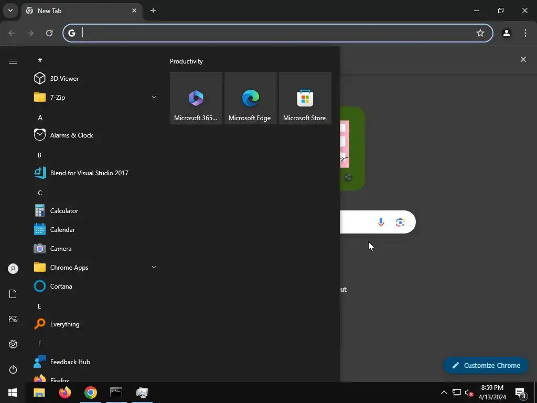The image size is (537, 403).
Task: Expand the Start menu hamburger
Action: (x=13, y=61)
